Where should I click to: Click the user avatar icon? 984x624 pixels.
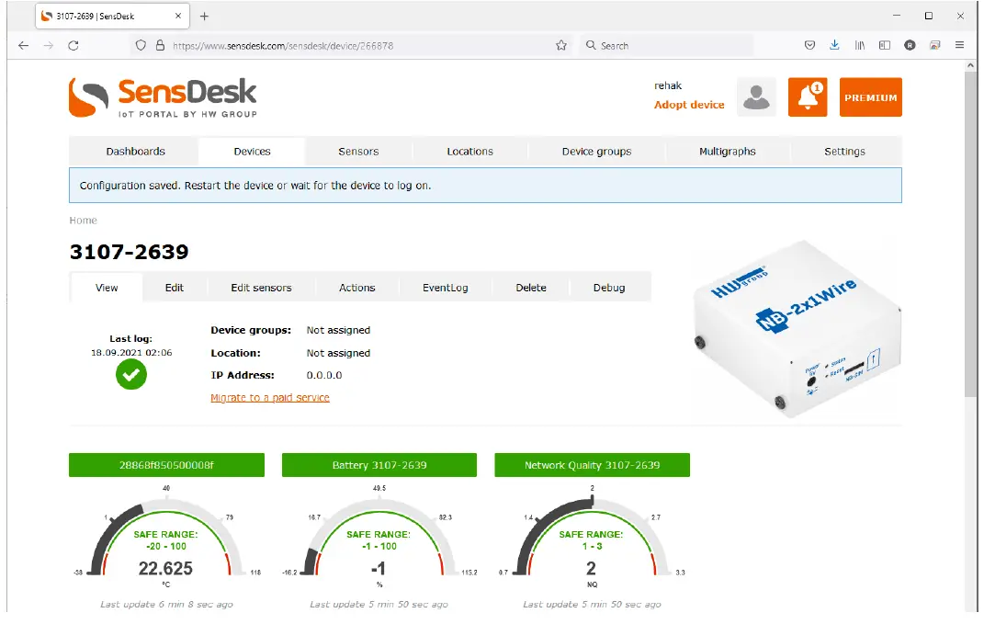point(756,97)
